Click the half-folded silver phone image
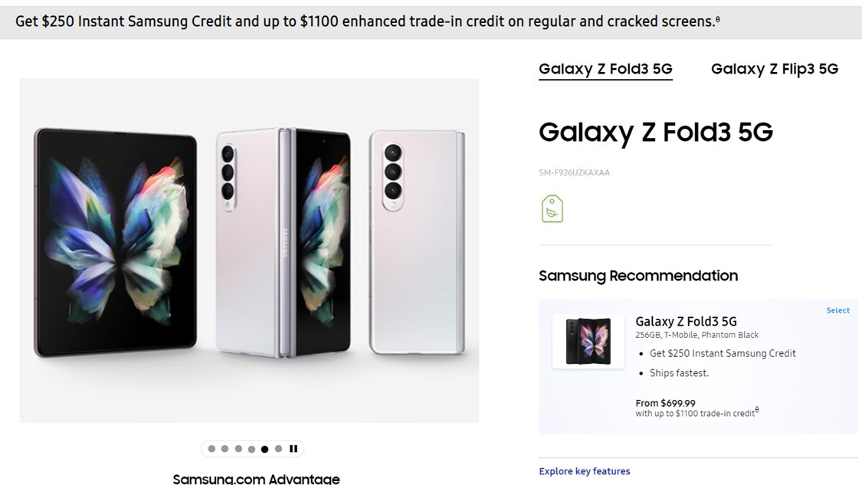862x485 pixels. tap(283, 241)
